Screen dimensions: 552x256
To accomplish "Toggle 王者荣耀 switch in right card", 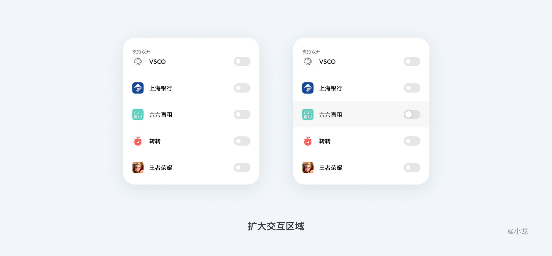I will tap(412, 167).
